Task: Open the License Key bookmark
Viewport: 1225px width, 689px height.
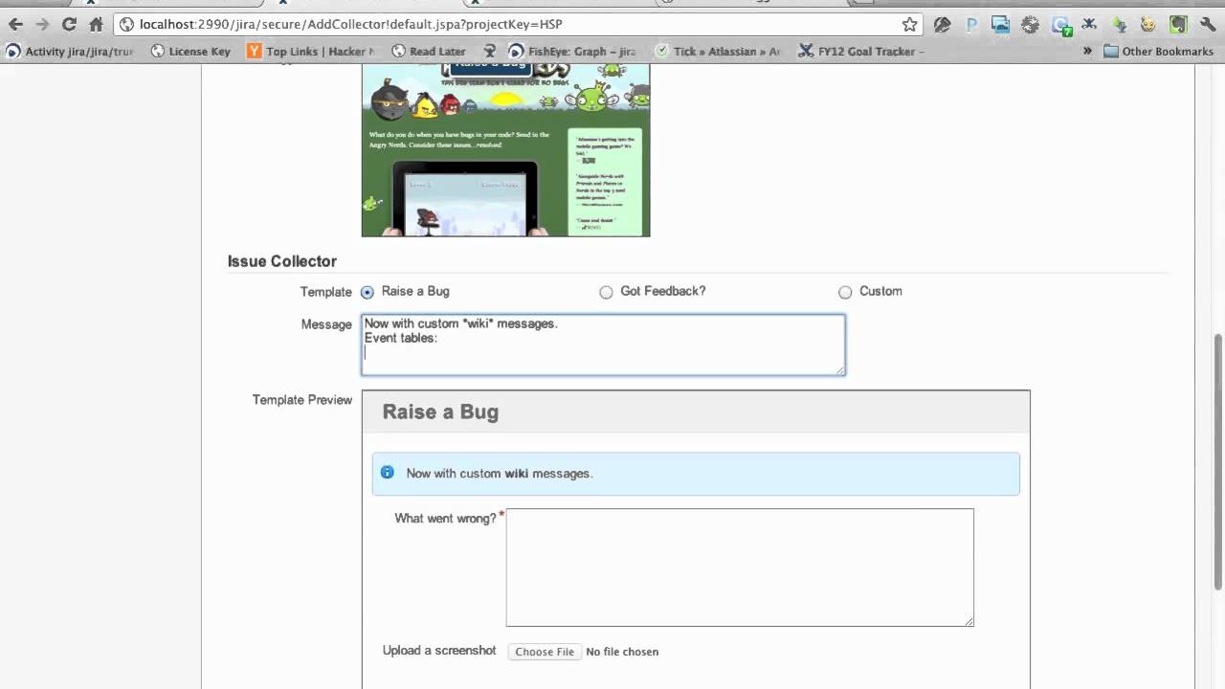Action: click(191, 52)
